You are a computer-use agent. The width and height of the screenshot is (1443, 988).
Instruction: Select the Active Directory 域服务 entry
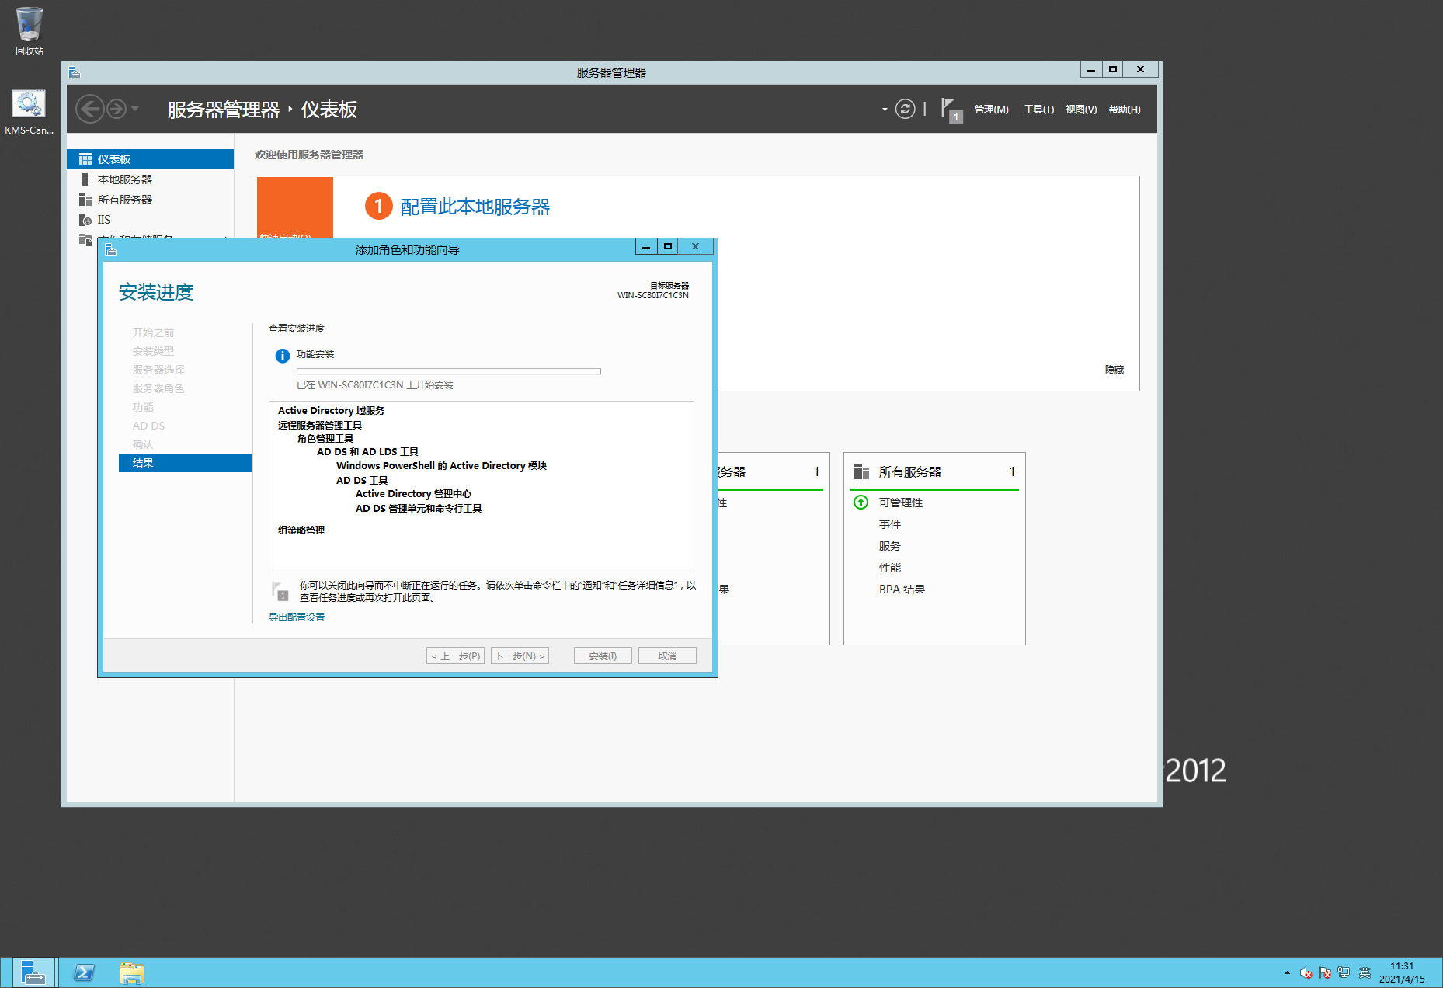point(331,411)
